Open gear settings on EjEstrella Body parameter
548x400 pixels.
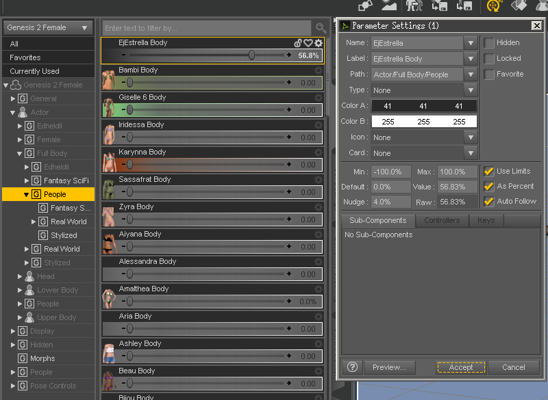pyautogui.click(x=318, y=42)
